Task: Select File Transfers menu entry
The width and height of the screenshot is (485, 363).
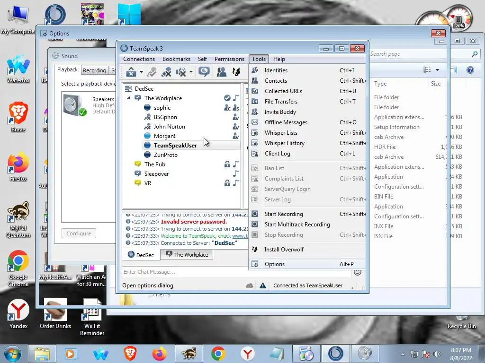Action: (307, 102)
